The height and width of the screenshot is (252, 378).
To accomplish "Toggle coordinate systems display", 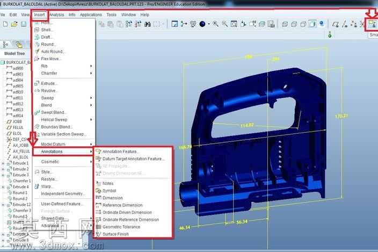I will 362,24.
